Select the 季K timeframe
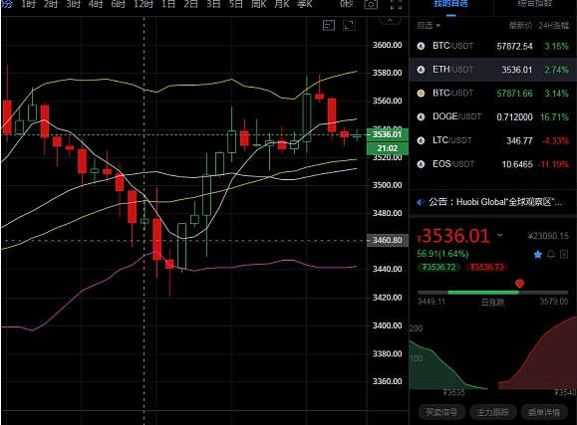577x425 pixels. pos(305,4)
